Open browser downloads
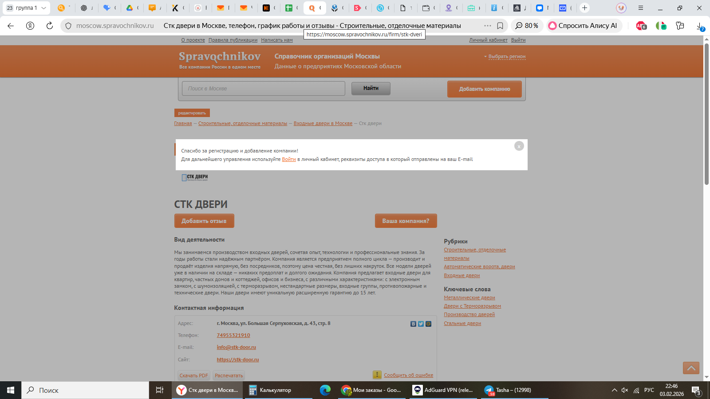 click(700, 26)
